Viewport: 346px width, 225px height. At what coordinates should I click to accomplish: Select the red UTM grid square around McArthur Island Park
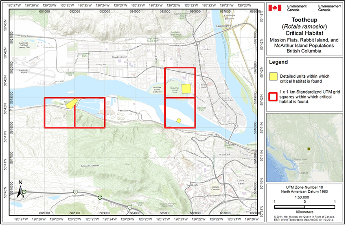pyautogui.click(x=180, y=82)
